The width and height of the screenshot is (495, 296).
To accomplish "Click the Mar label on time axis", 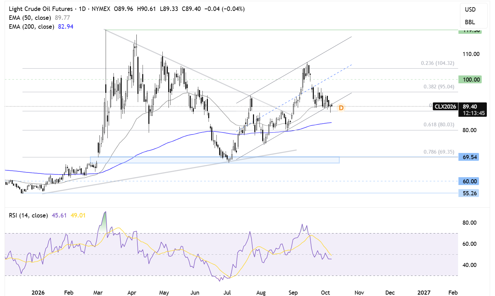I will [98, 293].
